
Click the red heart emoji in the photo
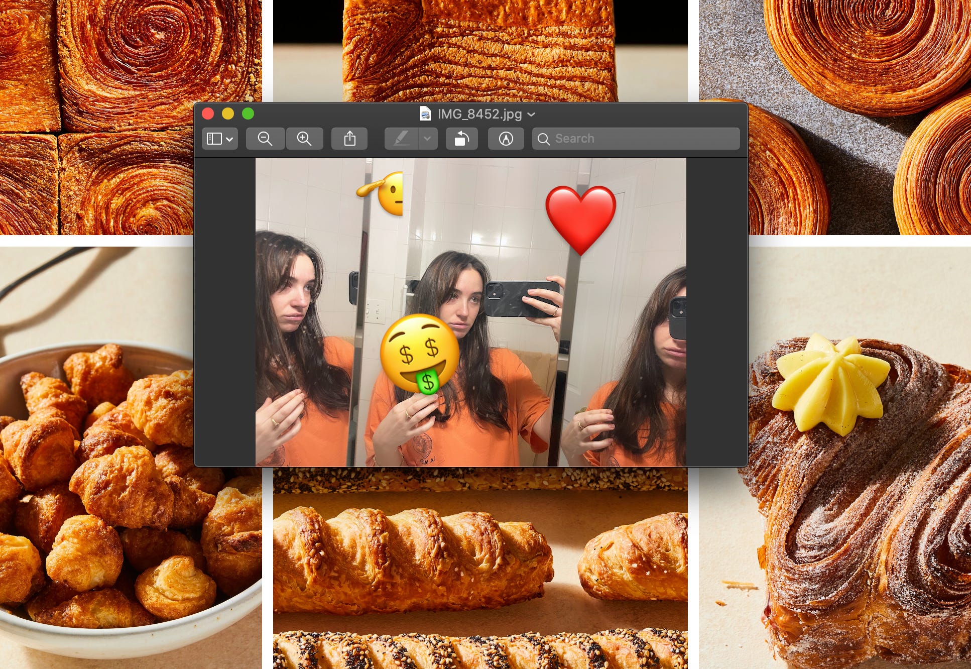click(x=581, y=219)
